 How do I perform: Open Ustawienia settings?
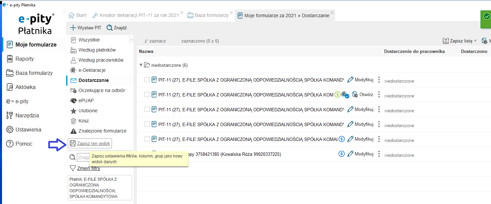(x=24, y=129)
